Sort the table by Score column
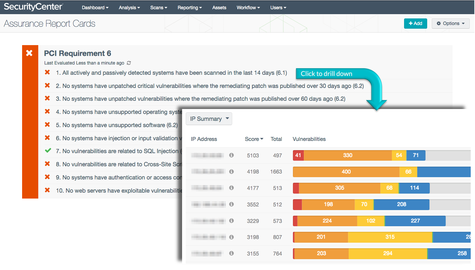The height and width of the screenshot is (270, 475). [x=254, y=139]
